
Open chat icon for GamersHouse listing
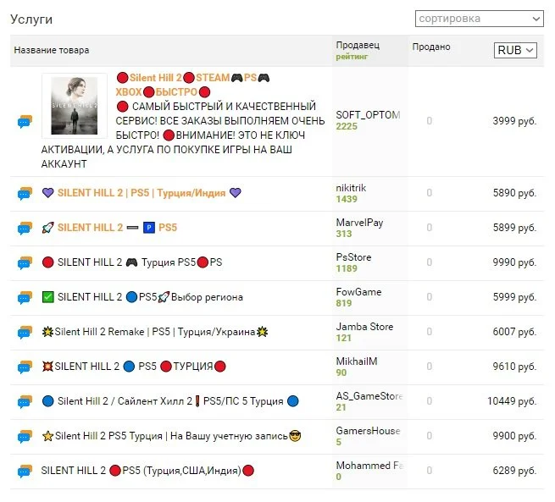(x=25, y=436)
